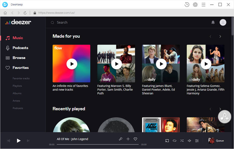This screenshot has height=149, width=234.
Task: Open notifications bell
Action: (213, 22)
